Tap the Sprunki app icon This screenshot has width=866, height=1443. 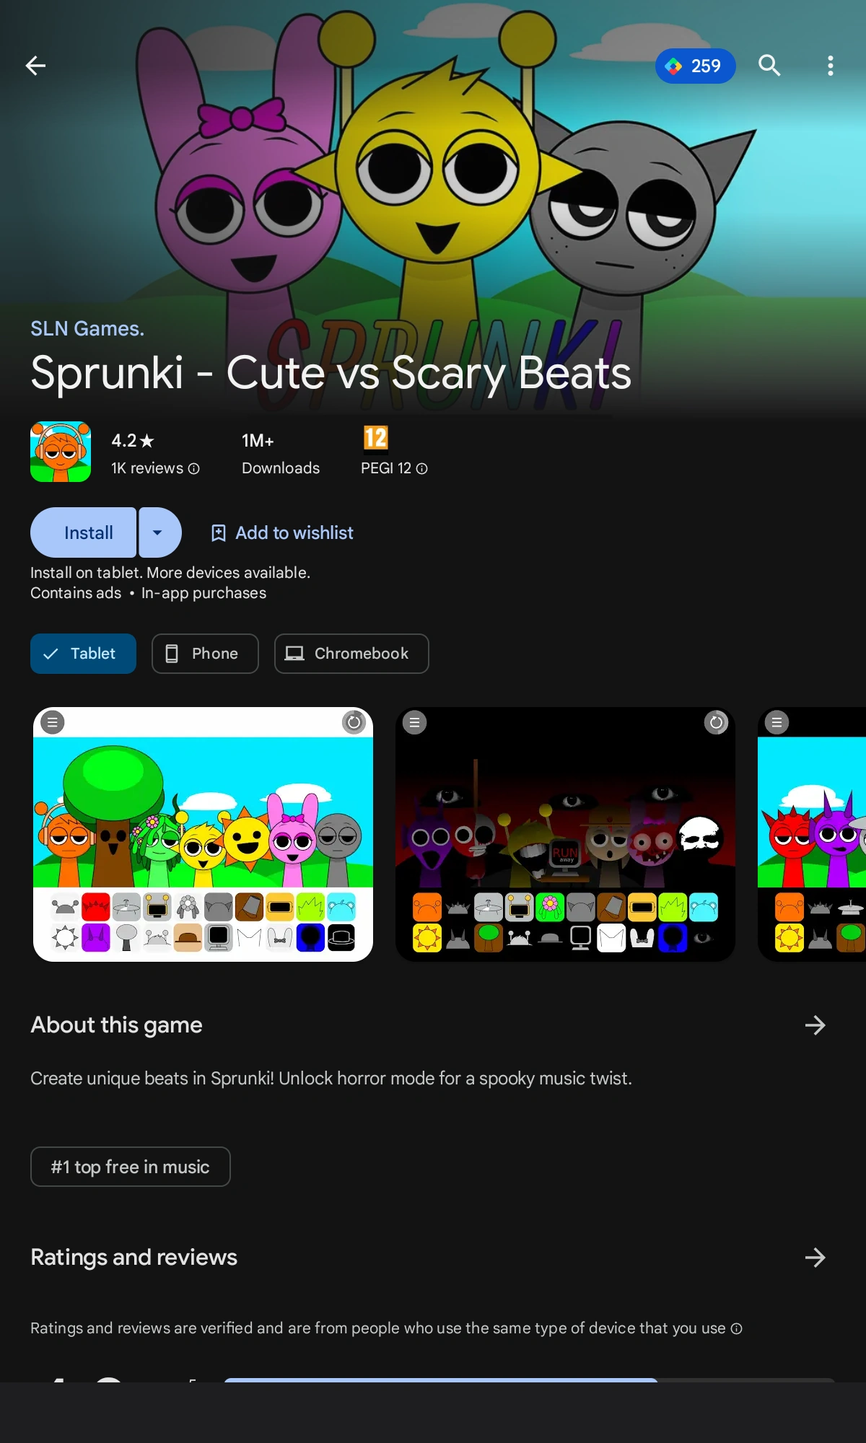pyautogui.click(x=61, y=452)
